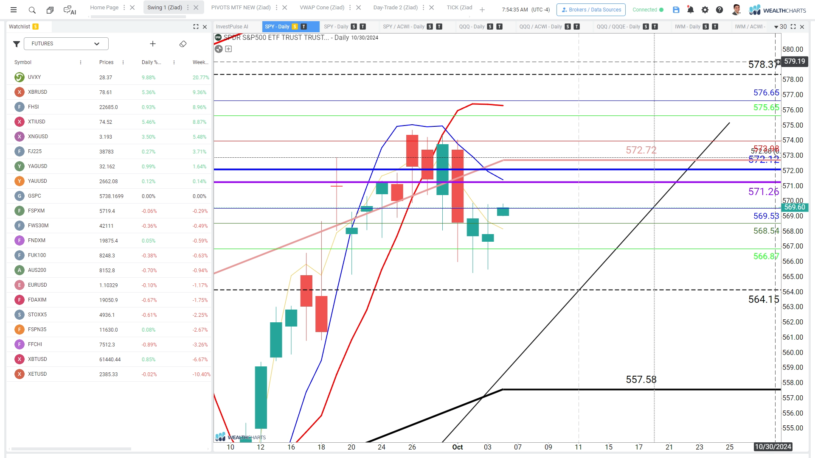Screen dimensions: 815x458
Task: Toggle T badge on SPY / ACWI tab
Action: coord(439,26)
